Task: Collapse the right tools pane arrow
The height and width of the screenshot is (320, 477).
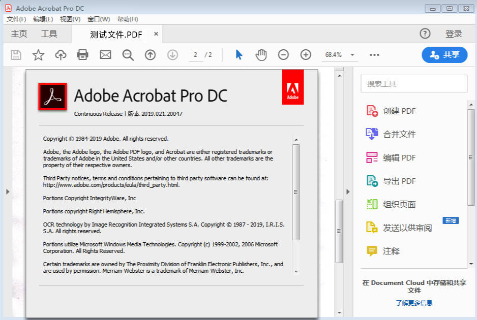Action: click(348, 191)
